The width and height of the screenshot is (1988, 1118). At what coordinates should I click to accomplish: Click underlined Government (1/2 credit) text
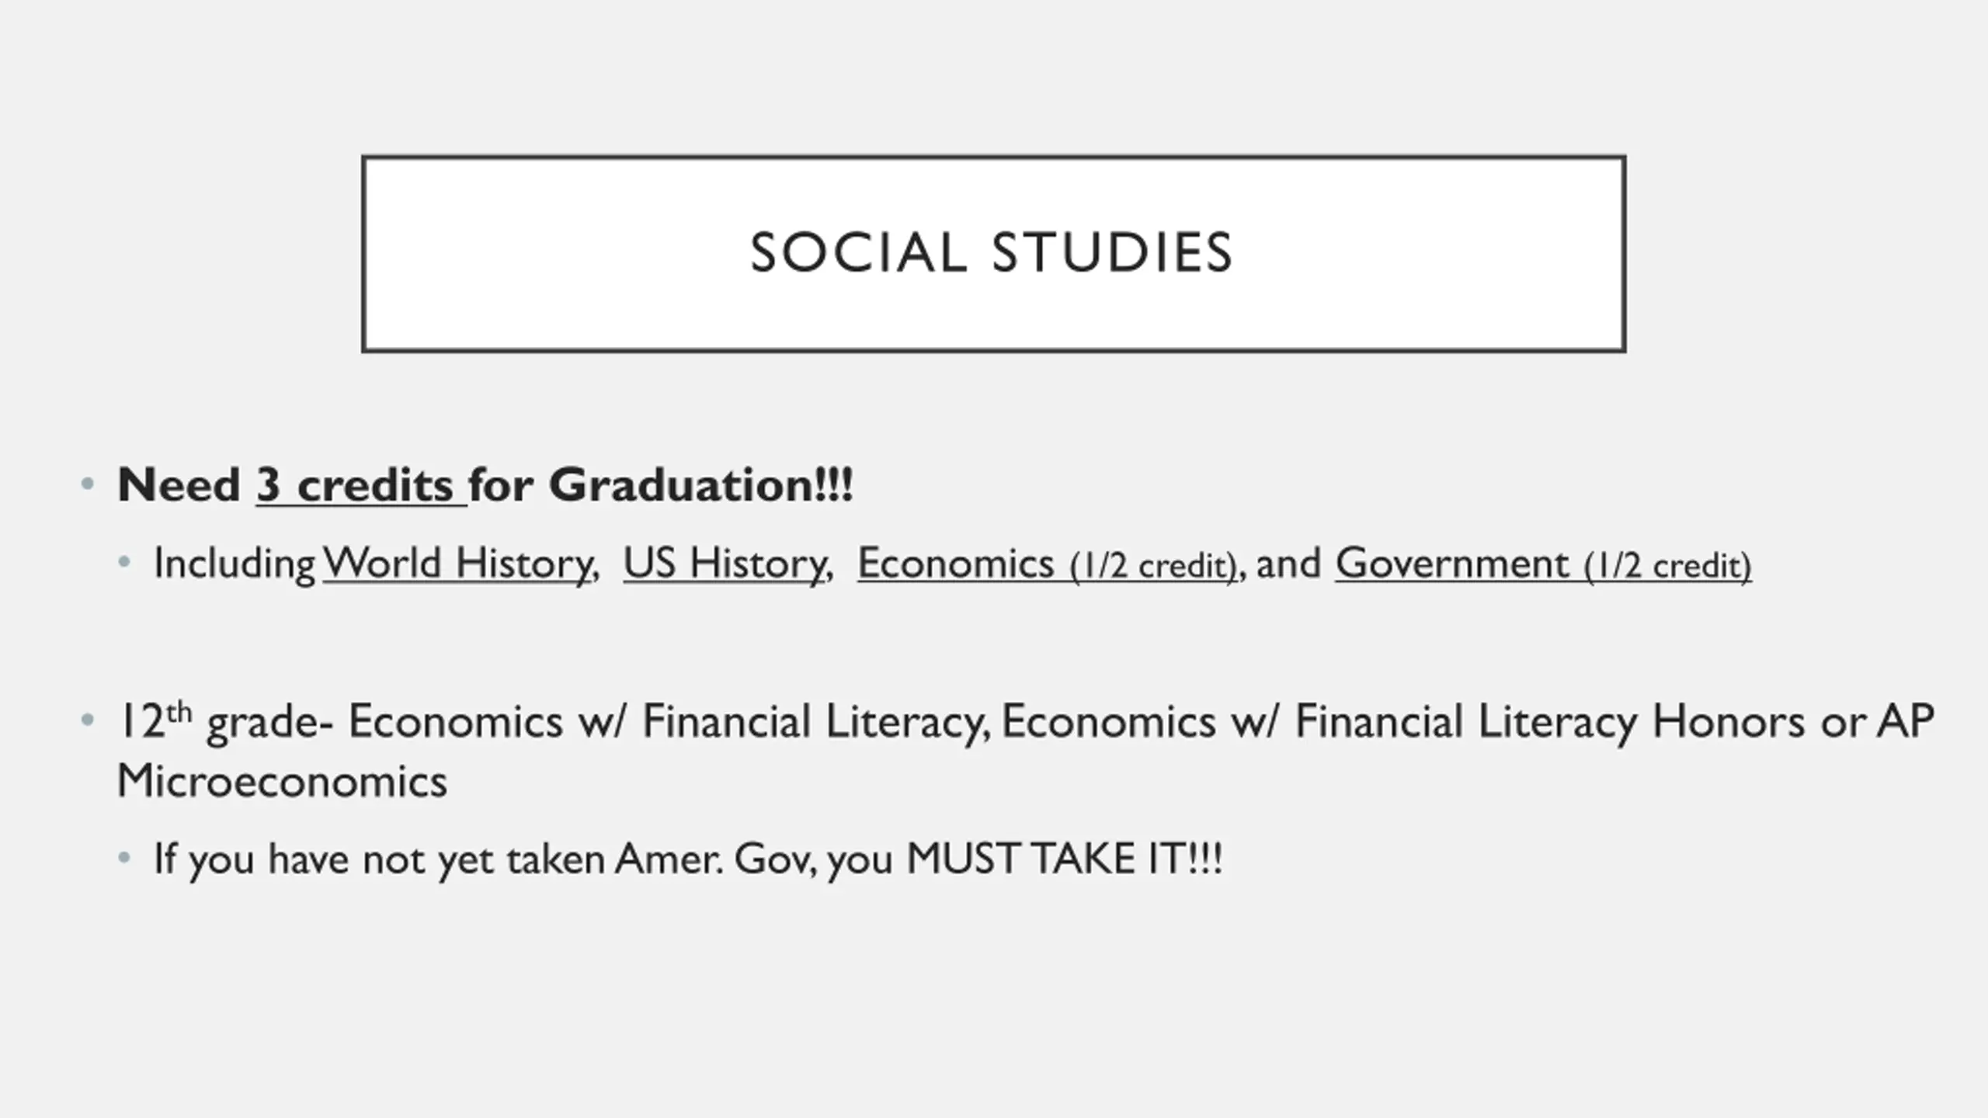1544,564
